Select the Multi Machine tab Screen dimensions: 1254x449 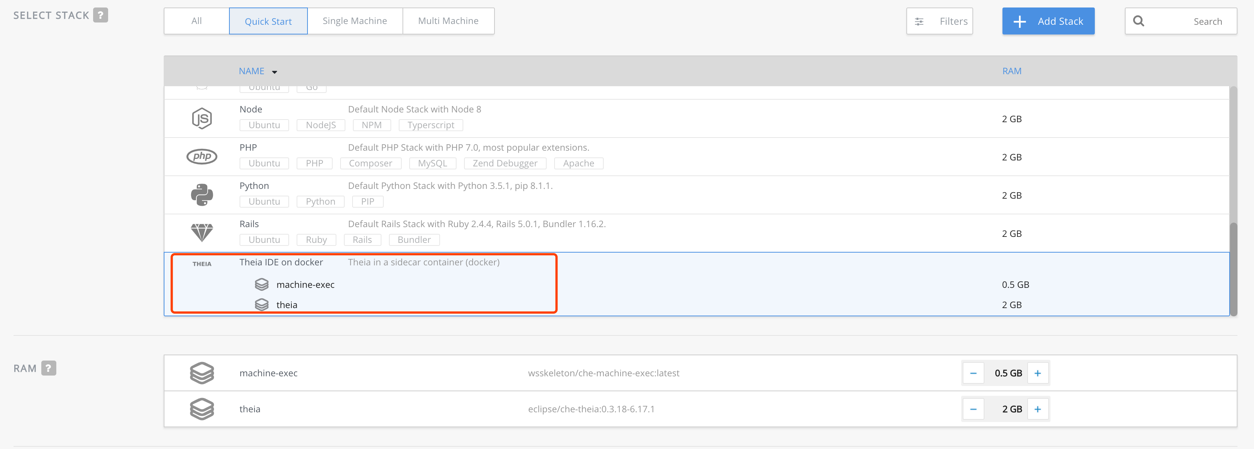pyautogui.click(x=448, y=20)
